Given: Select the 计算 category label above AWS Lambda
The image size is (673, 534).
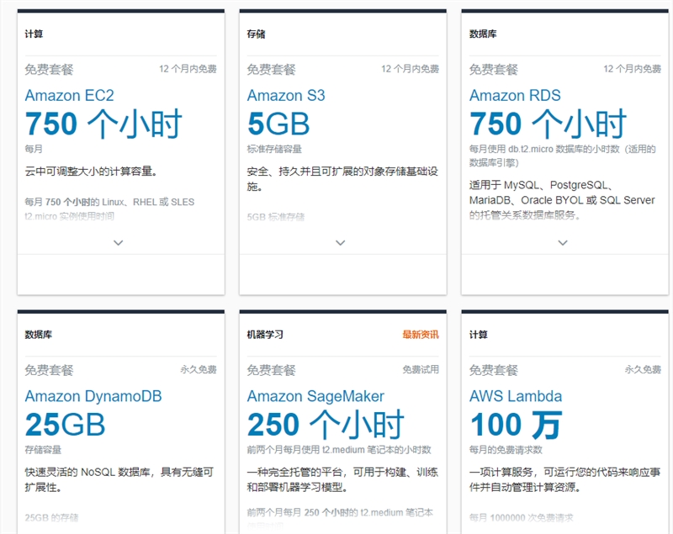Looking at the screenshot, I should tap(479, 335).
